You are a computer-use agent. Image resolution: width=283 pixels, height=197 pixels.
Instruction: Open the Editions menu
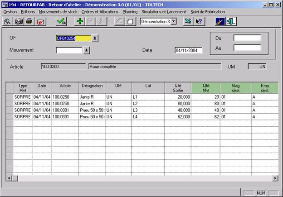click(x=28, y=12)
